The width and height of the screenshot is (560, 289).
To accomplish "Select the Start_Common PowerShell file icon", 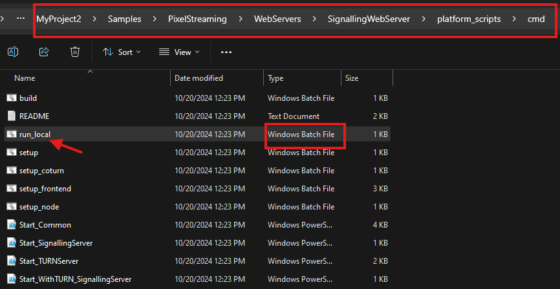I will 11,225.
